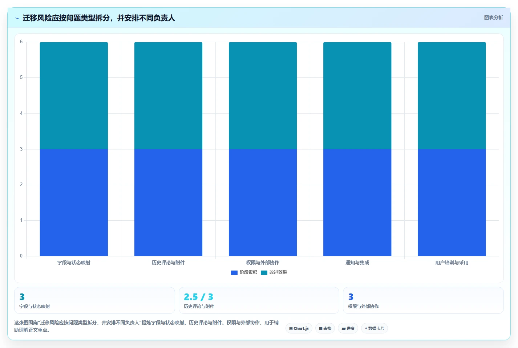Click the blue bar segment for 权限与外部协作
The image size is (518, 348).
(x=263, y=203)
